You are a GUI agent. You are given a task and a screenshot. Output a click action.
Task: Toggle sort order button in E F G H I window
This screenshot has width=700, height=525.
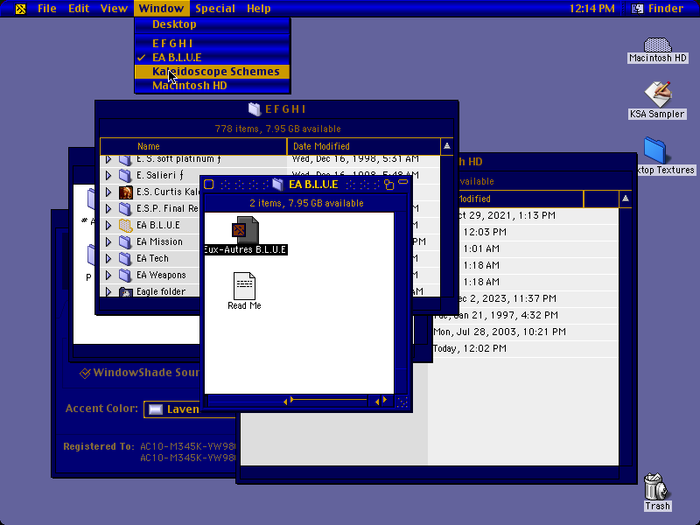[x=447, y=146]
